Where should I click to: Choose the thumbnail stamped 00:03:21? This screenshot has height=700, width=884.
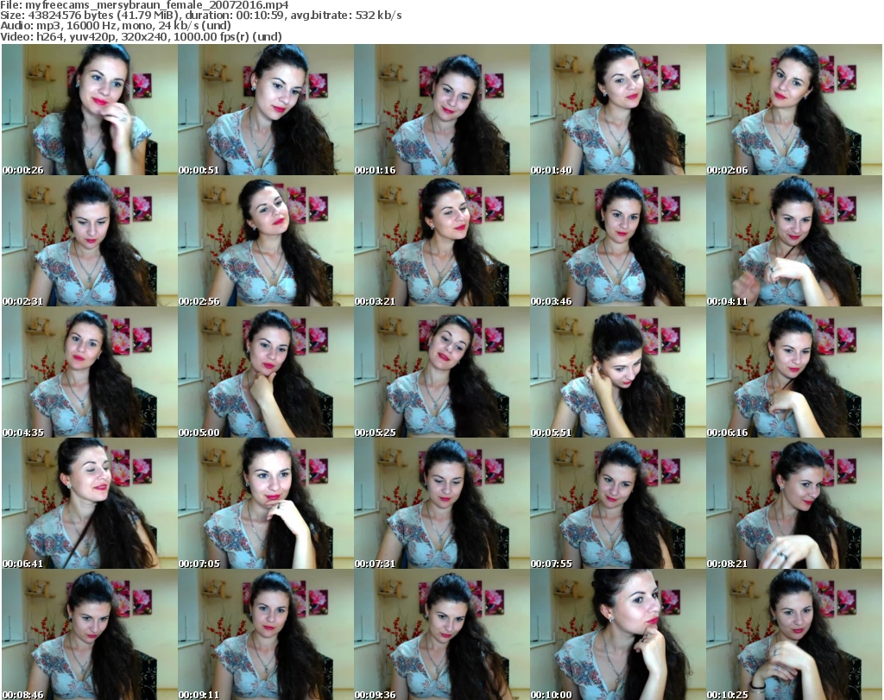[442, 241]
